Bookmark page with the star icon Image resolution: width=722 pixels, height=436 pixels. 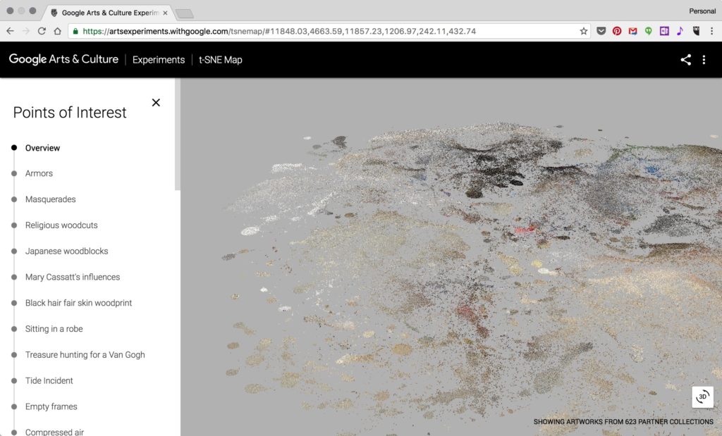pos(584,31)
